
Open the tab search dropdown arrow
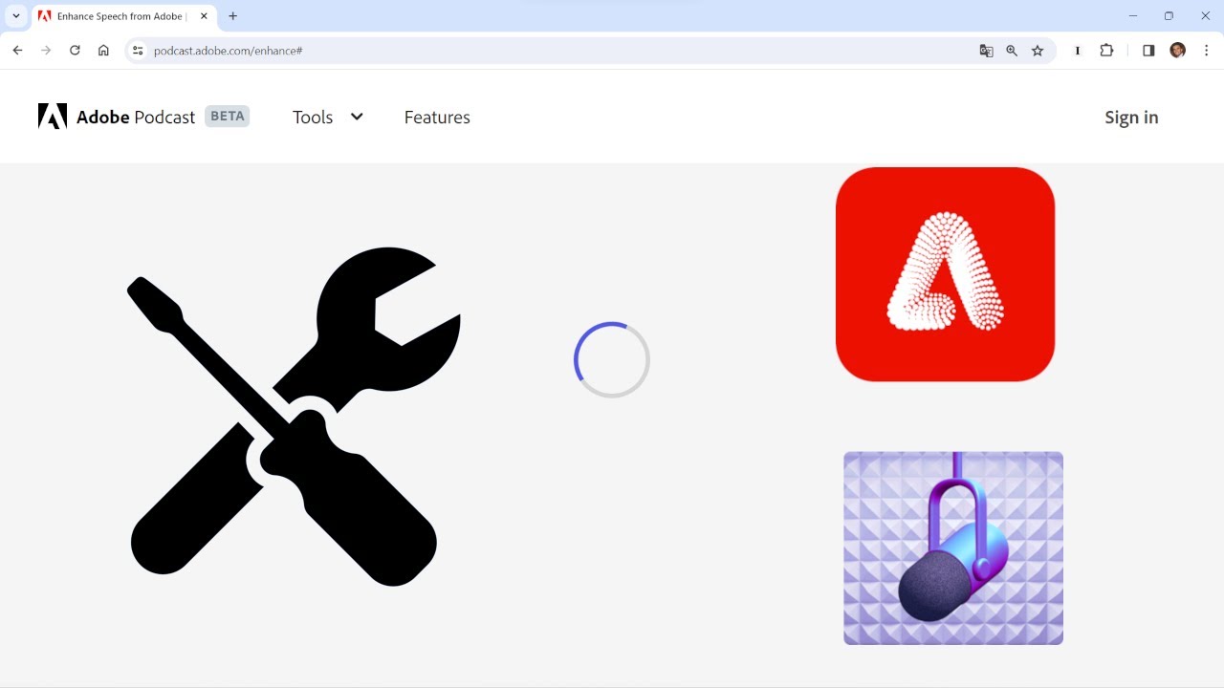[15, 16]
